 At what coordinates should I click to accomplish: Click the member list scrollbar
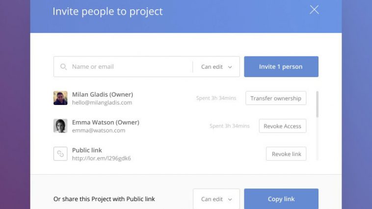point(317,104)
